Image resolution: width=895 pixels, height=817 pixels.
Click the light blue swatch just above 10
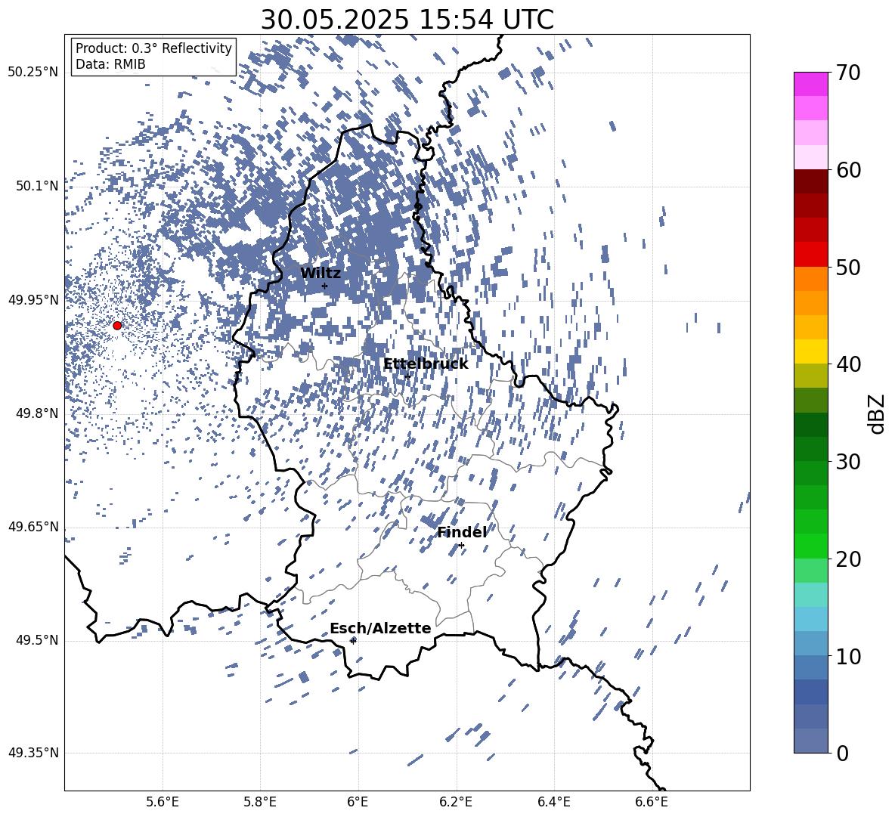tap(811, 644)
